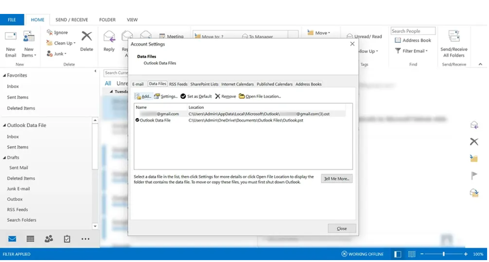Screen dimensions: 489x262
Task: Click the navigation options ellipsis
Action: pyautogui.click(x=85, y=239)
